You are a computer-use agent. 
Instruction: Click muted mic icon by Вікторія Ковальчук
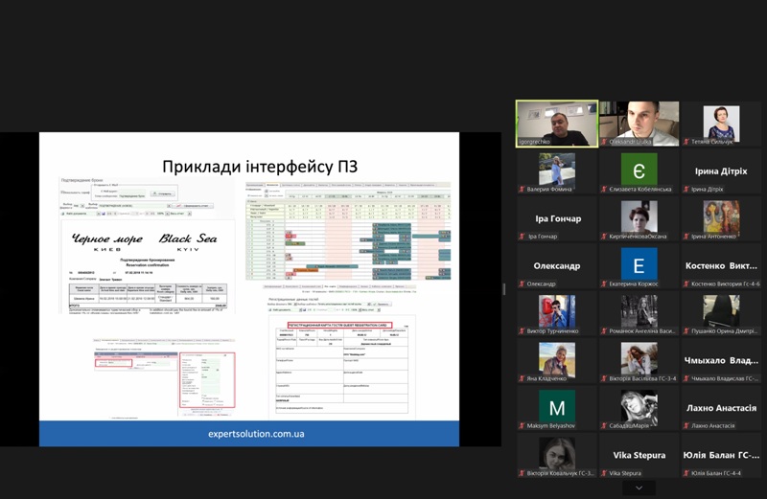(523, 473)
